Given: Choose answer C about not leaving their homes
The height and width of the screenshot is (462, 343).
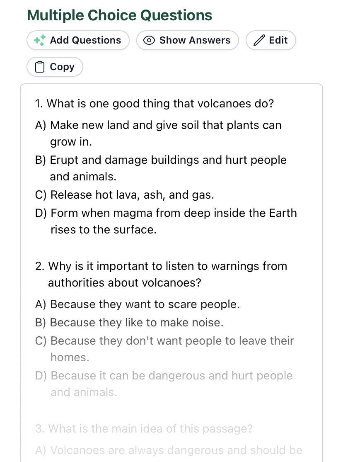Looking at the screenshot, I should point(164,349).
